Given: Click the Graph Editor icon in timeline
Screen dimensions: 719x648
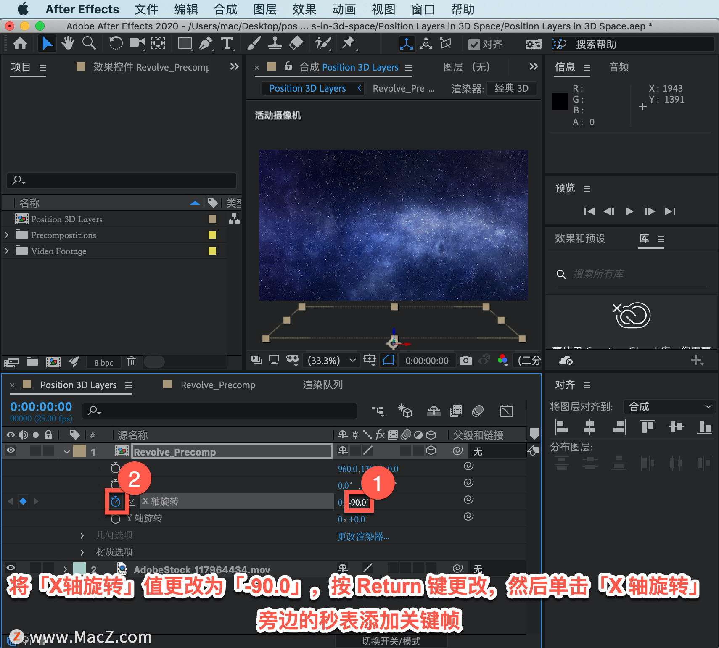Looking at the screenshot, I should [506, 411].
